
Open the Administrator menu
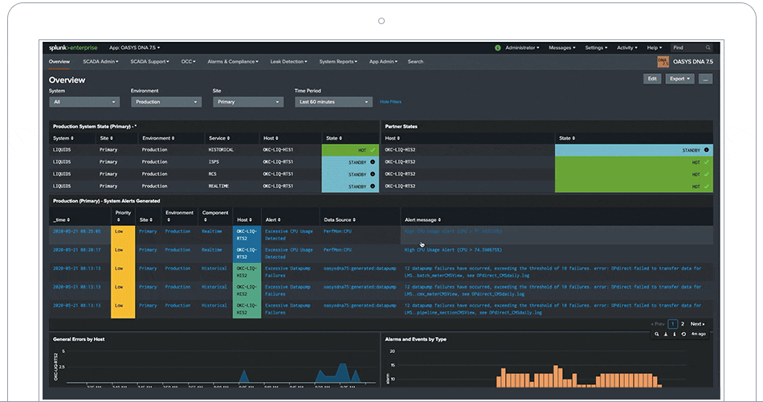point(522,47)
